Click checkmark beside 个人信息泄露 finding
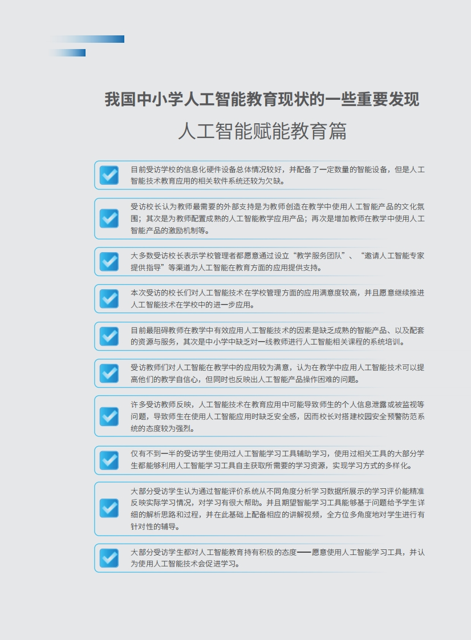The width and height of the screenshot is (471, 640). (109, 416)
